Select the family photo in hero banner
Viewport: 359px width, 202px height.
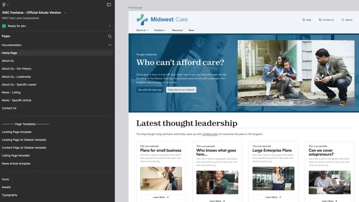(296, 73)
